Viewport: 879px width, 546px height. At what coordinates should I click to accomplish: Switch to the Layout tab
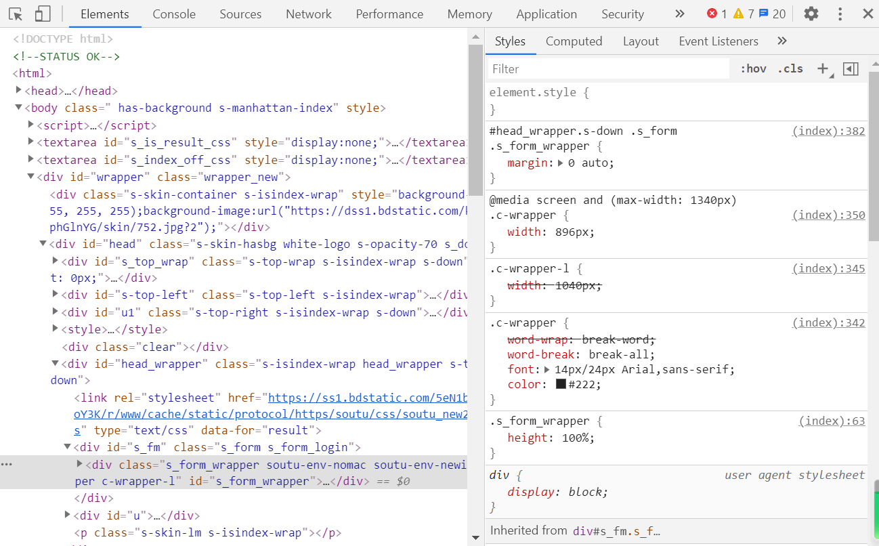[641, 41]
